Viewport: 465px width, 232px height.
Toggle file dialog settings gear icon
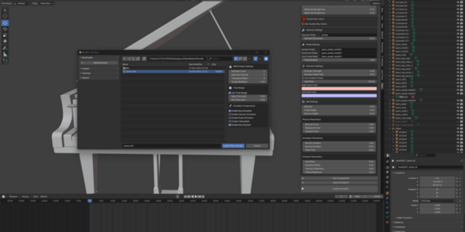266,59
